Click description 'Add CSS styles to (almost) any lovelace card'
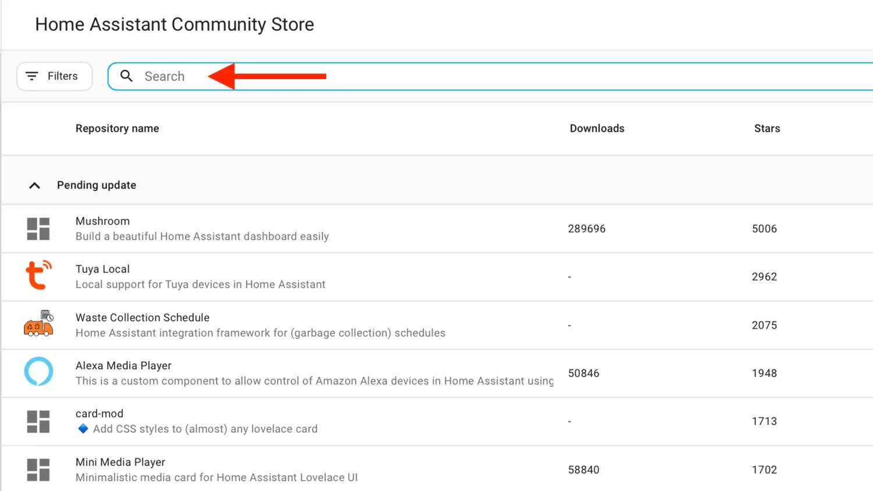This screenshot has width=873, height=491. point(205,429)
